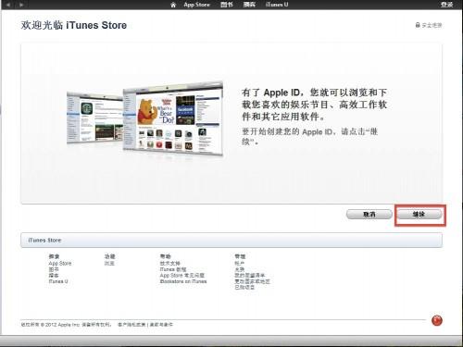
Task: Click footer iTunes 教程 link
Action: (x=173, y=269)
